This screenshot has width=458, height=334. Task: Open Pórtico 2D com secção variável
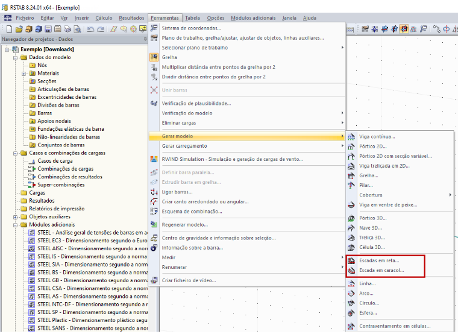[x=400, y=156]
